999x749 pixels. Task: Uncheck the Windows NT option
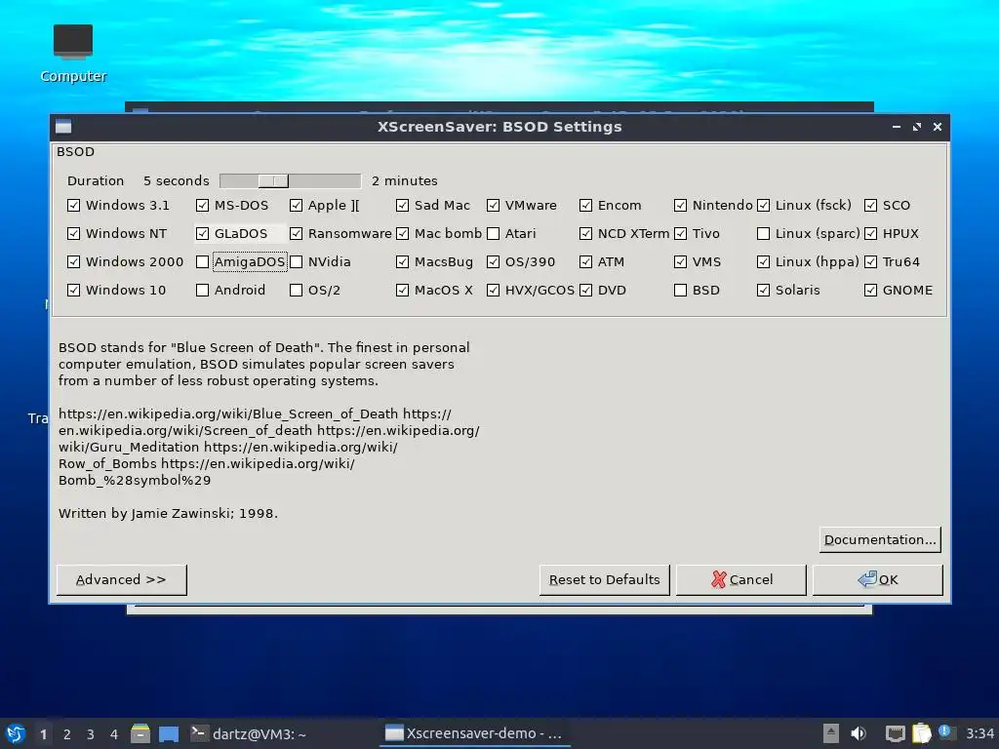pyautogui.click(x=74, y=234)
